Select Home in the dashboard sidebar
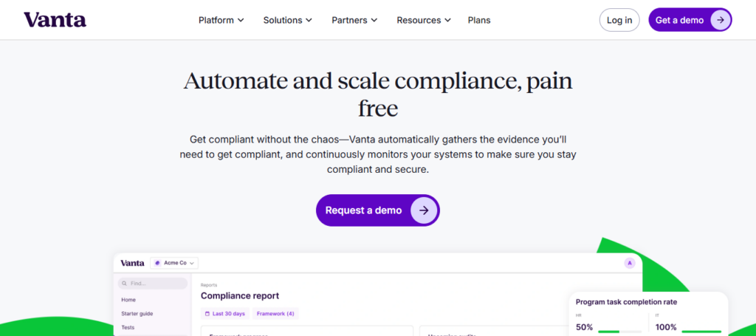Image resolution: width=756 pixels, height=336 pixels. pos(128,300)
